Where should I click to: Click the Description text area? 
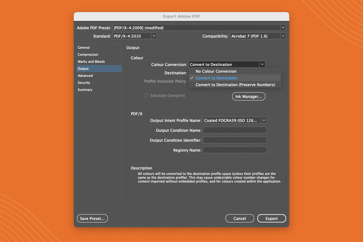coord(210,178)
